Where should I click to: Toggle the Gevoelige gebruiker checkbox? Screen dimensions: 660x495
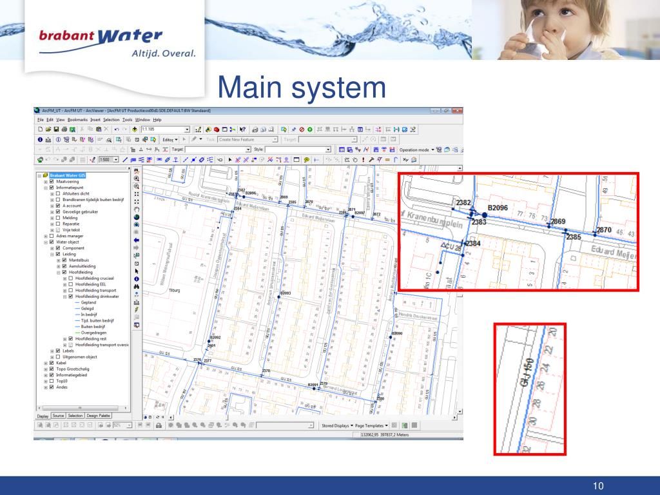pos(58,211)
